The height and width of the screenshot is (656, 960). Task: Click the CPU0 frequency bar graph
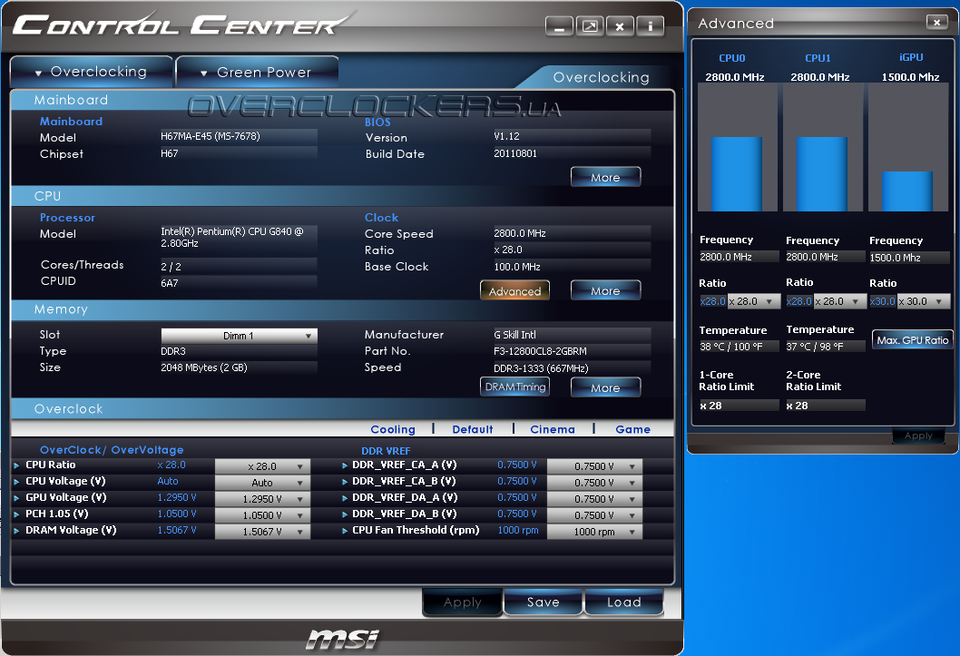(737, 148)
